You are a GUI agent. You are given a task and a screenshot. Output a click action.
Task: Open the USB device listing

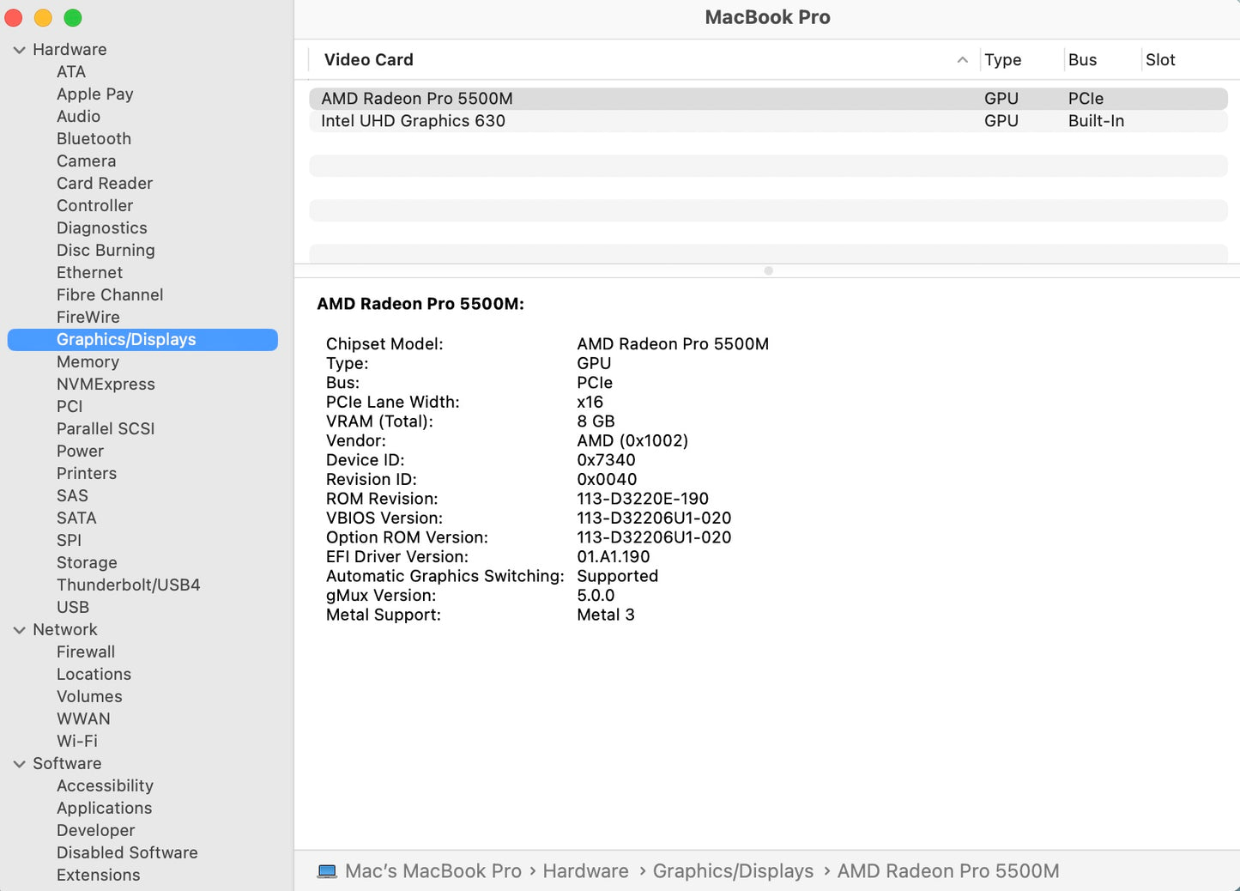click(x=72, y=607)
